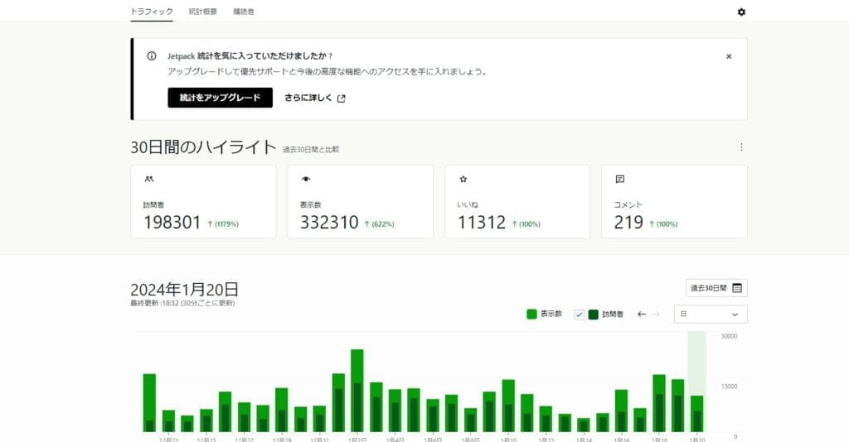Go to previous period with left arrow
This screenshot has width=849, height=442.
click(641, 315)
